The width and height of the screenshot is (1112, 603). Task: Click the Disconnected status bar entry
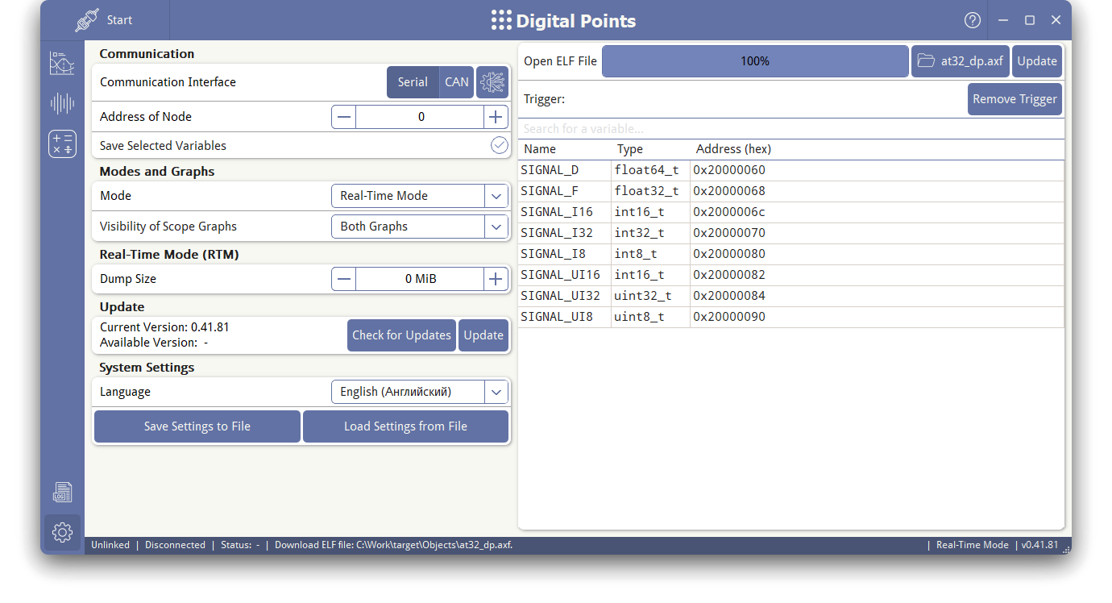coord(175,545)
